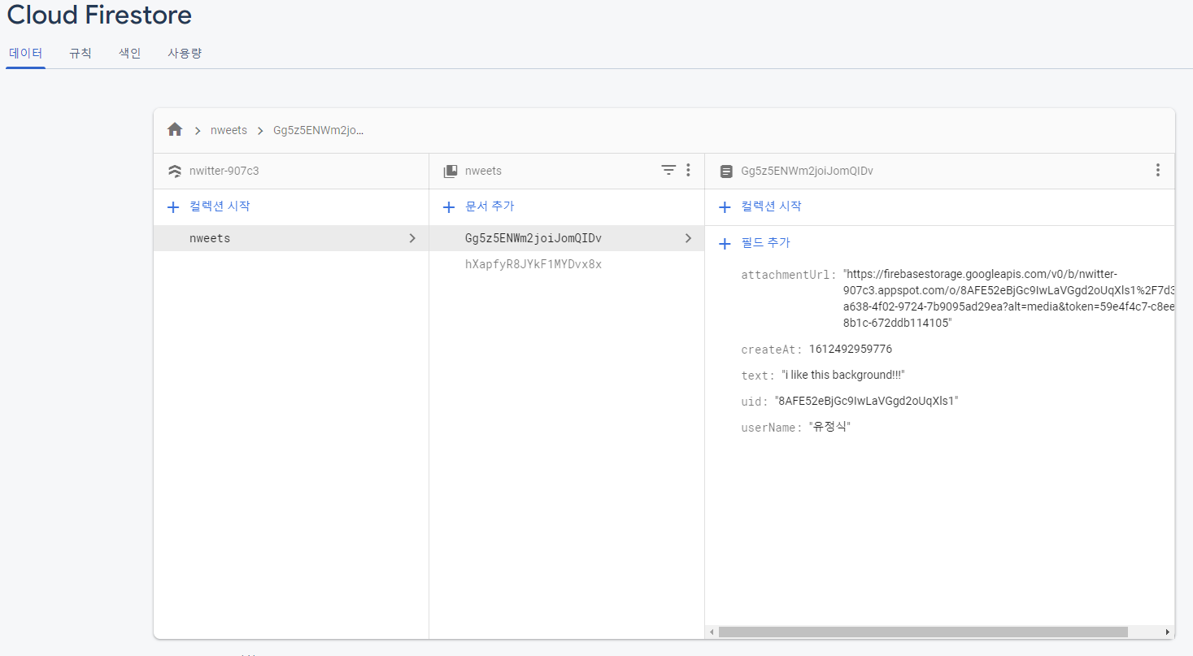Click the document icon beside Gg5z5ENWm2joiJomQIDv header
Screen dimensions: 1193x656
coord(726,172)
